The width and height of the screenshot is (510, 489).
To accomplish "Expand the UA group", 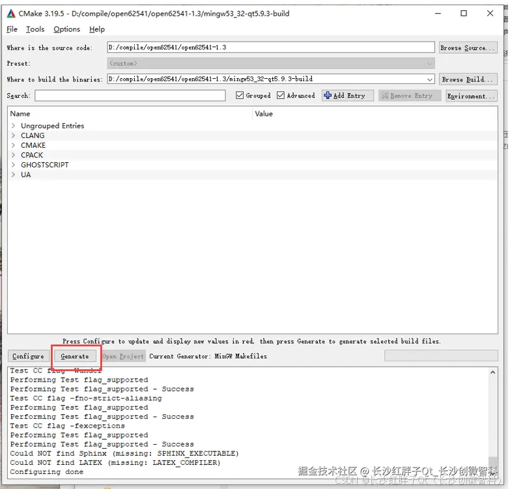I will (13, 175).
